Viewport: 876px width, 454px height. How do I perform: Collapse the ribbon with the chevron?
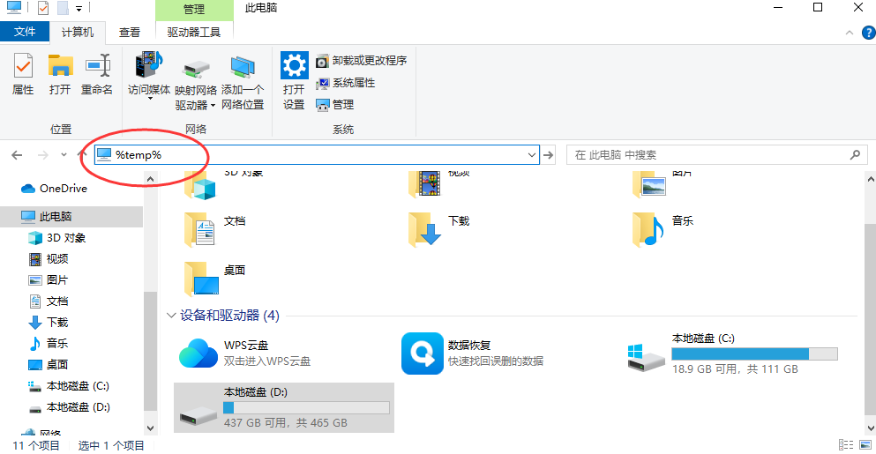click(850, 33)
